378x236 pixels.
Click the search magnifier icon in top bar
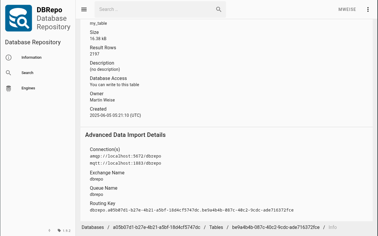click(x=219, y=9)
